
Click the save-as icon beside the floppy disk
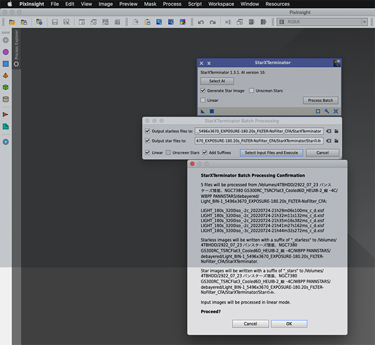coord(66,22)
